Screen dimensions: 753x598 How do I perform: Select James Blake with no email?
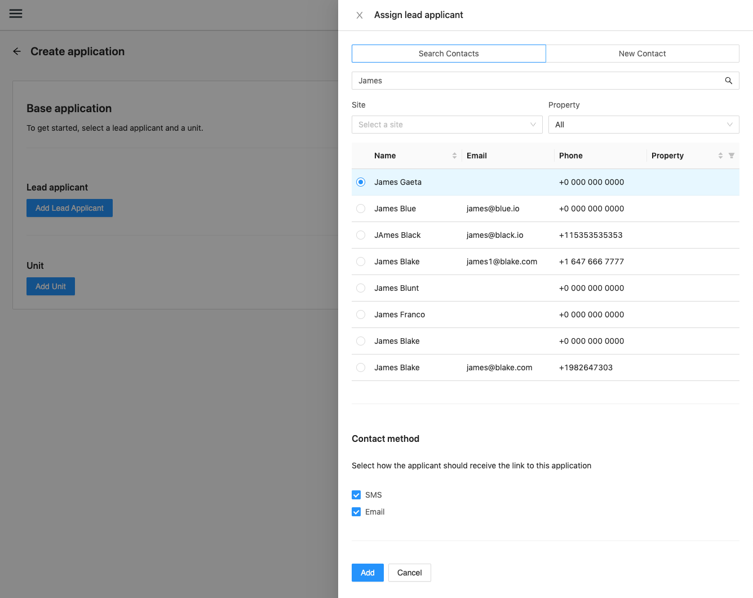pyautogui.click(x=361, y=341)
